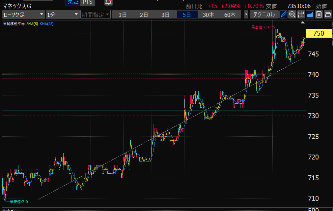Select the pencil drawing tool icon
333x211 pixels.
pos(283,15)
